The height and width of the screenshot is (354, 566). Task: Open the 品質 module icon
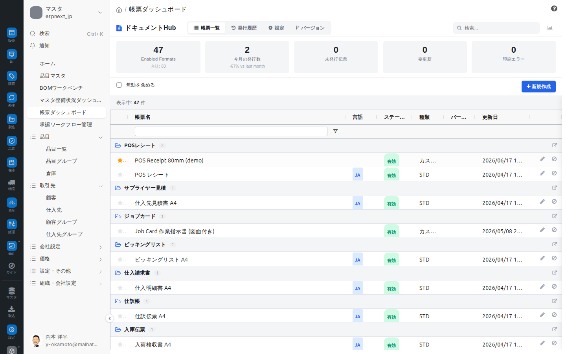11,141
